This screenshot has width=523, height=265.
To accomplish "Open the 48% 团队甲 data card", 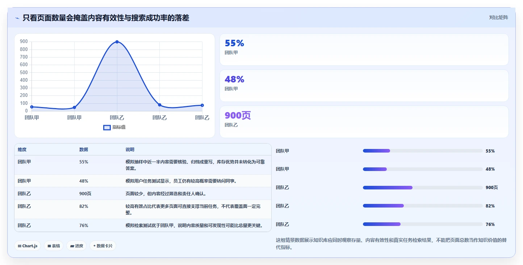I will coord(364,86).
